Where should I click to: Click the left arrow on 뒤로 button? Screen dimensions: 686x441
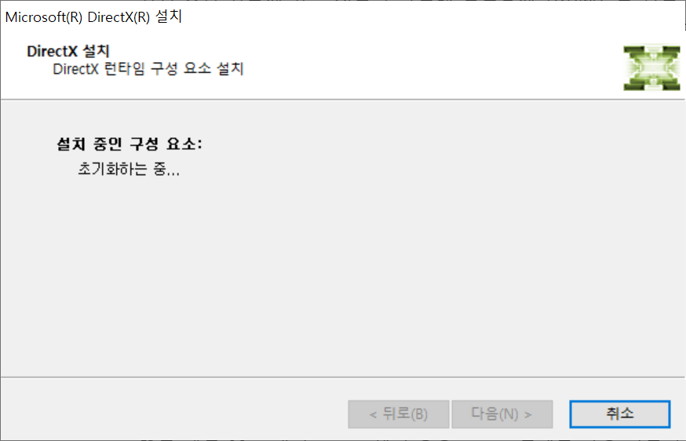373,414
